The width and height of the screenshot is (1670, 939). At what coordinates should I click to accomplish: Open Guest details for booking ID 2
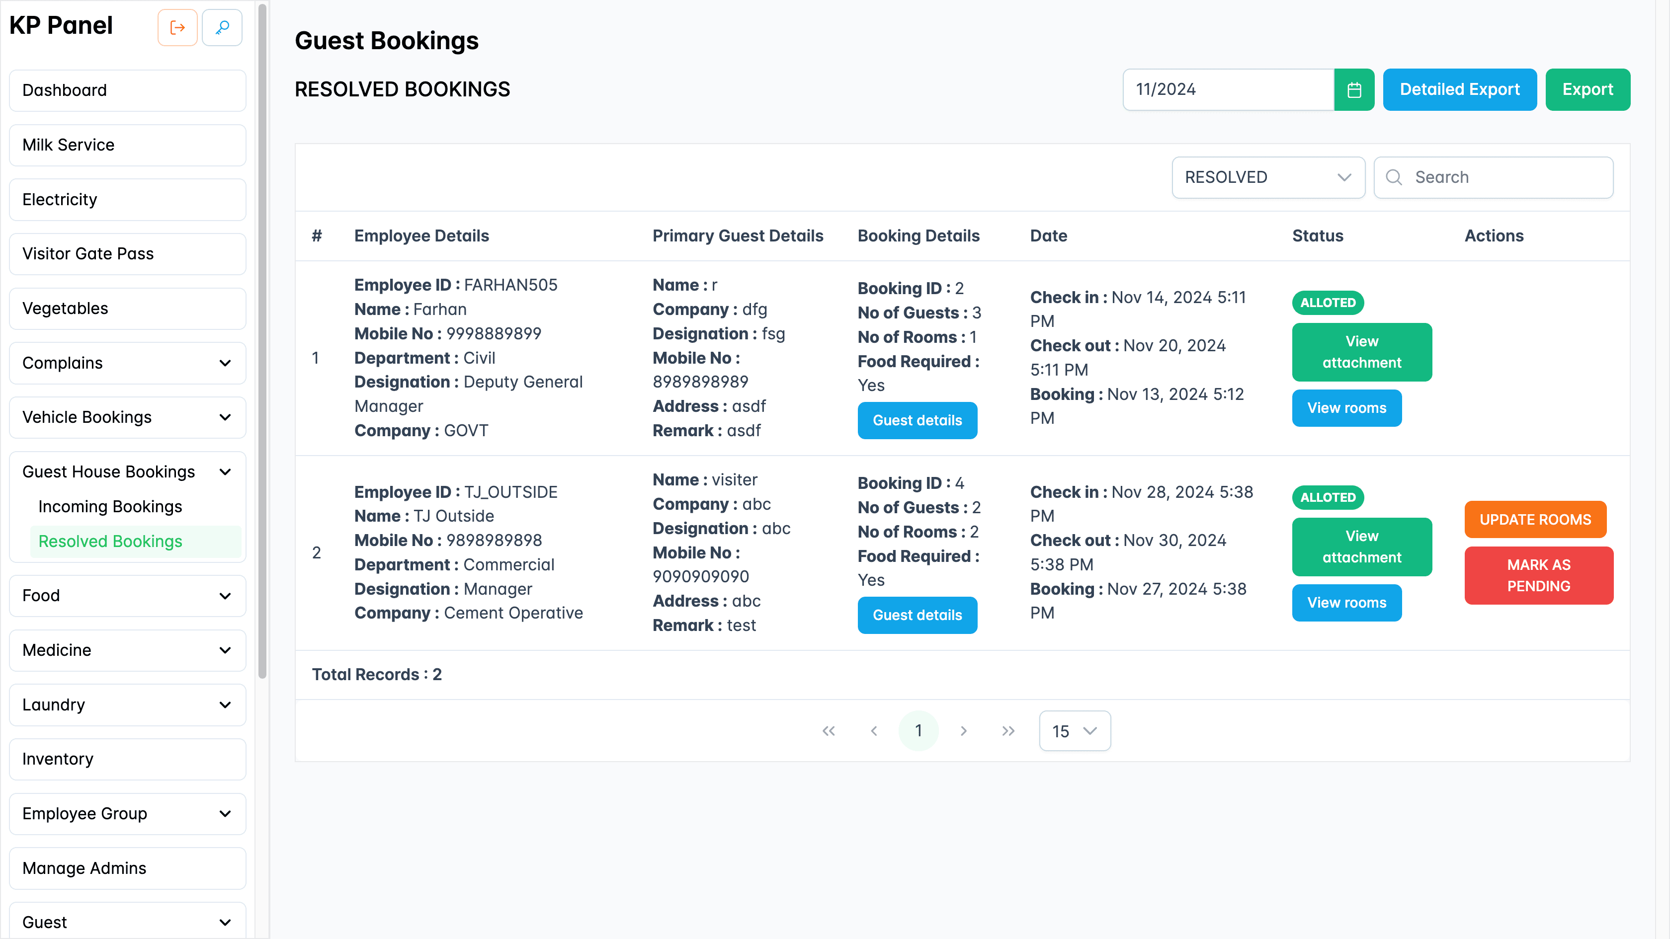[x=918, y=420]
